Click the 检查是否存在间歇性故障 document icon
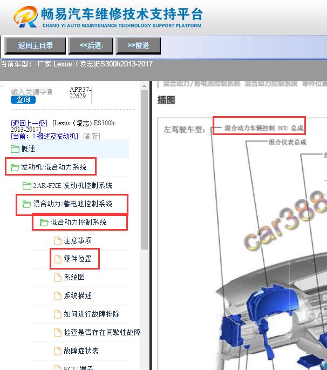The height and width of the screenshot is (370, 327). coord(58,333)
